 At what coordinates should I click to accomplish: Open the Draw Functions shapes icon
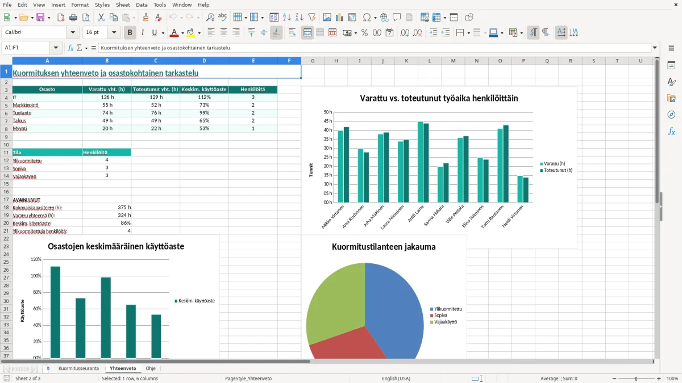tap(469, 18)
